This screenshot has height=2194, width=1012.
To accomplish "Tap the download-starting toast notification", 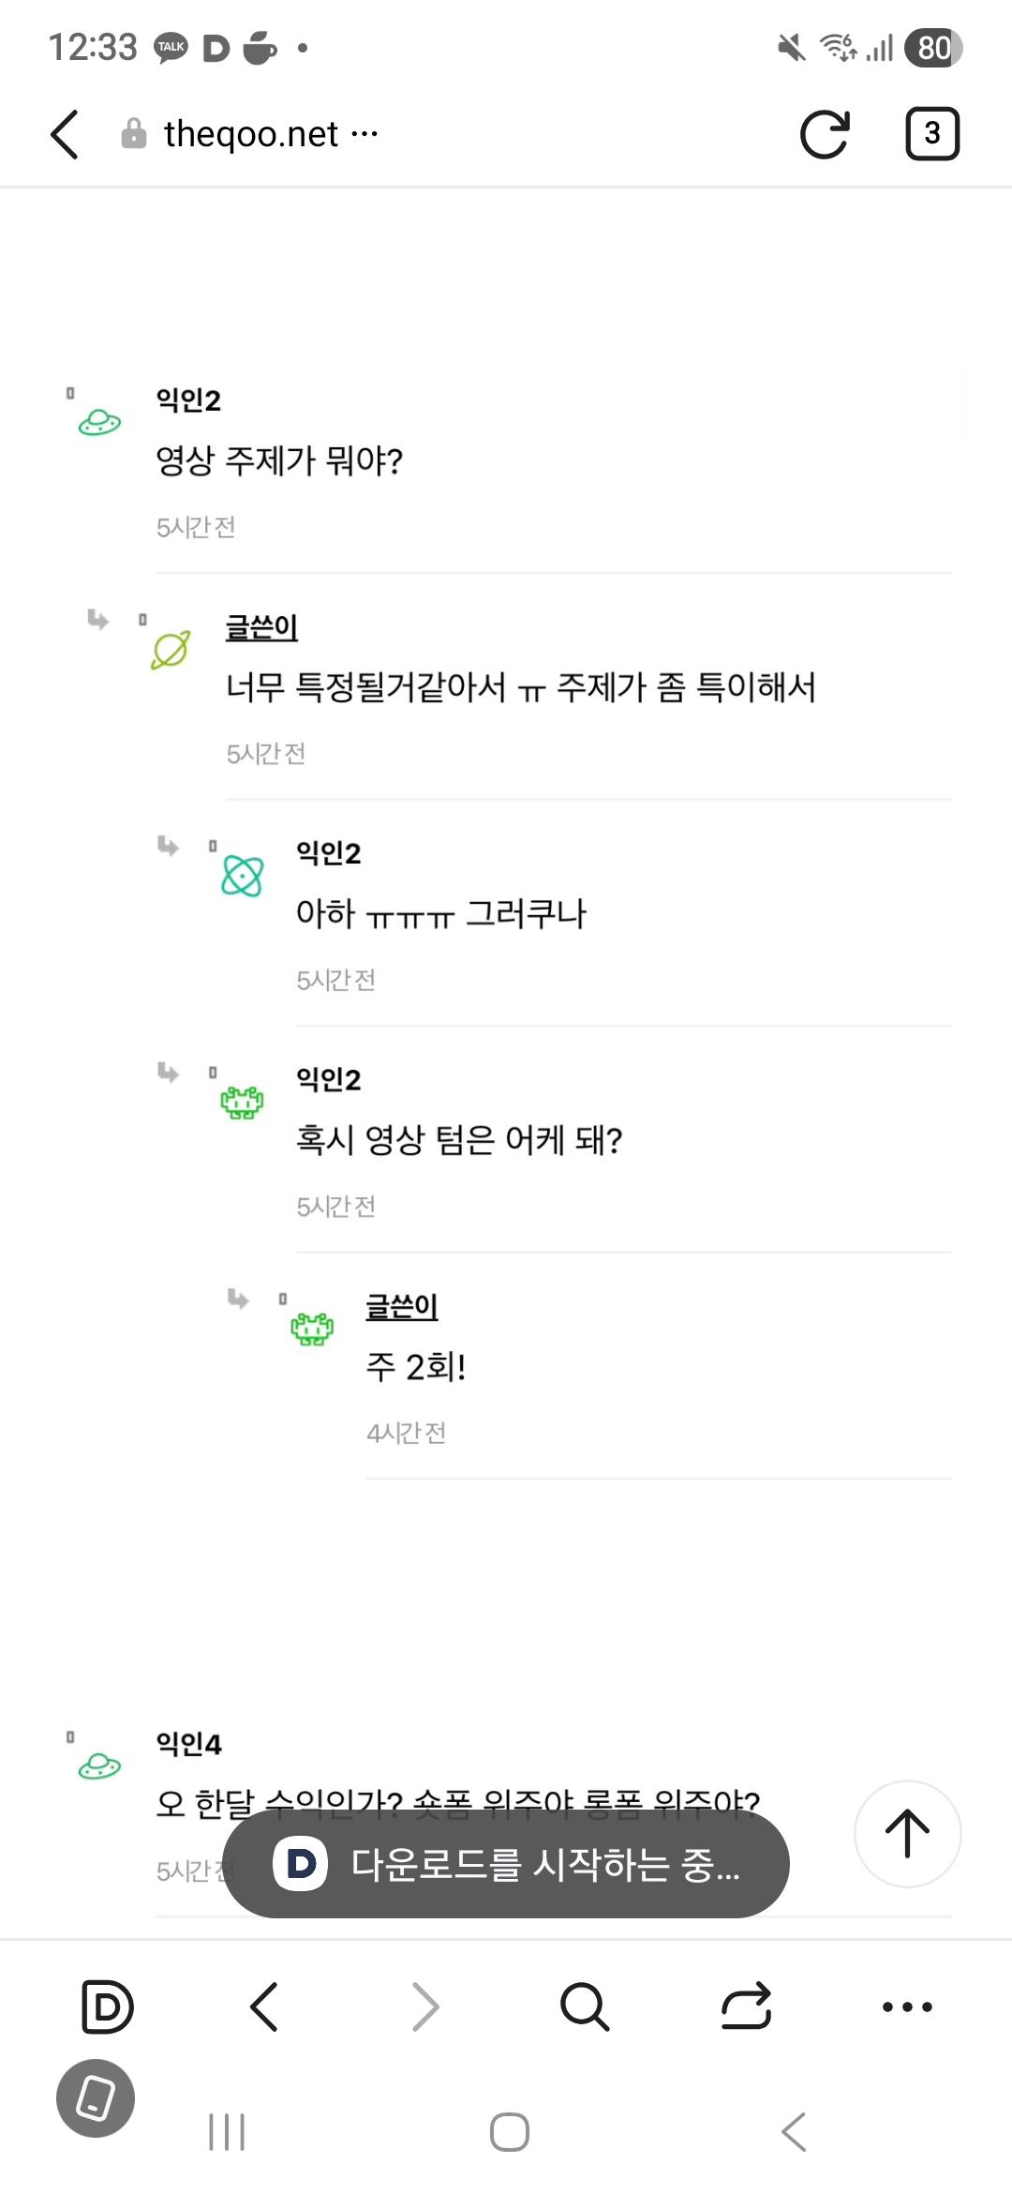I will [506, 1864].
